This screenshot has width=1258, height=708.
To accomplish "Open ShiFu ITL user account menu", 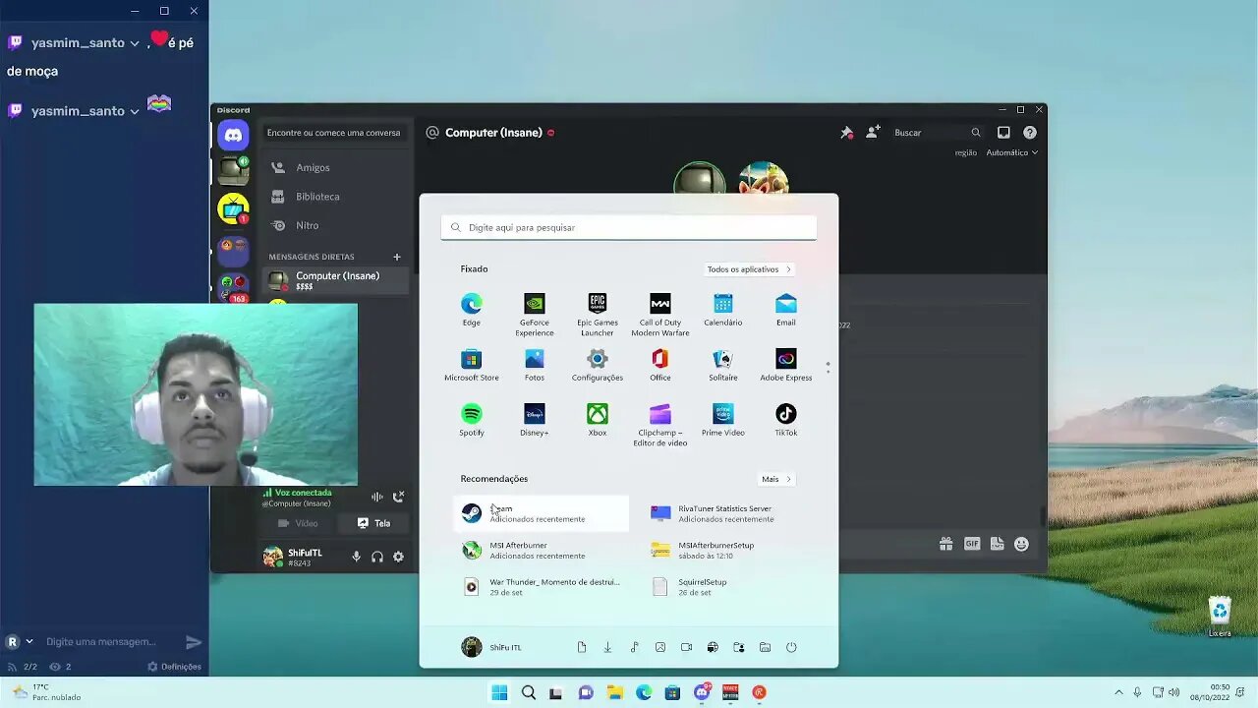I will coord(491,647).
